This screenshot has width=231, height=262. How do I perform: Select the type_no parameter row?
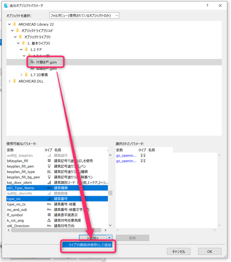point(57,199)
